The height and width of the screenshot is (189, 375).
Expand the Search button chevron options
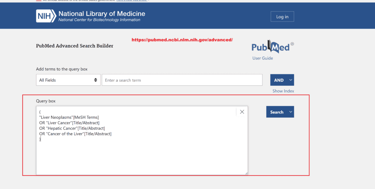point(291,112)
